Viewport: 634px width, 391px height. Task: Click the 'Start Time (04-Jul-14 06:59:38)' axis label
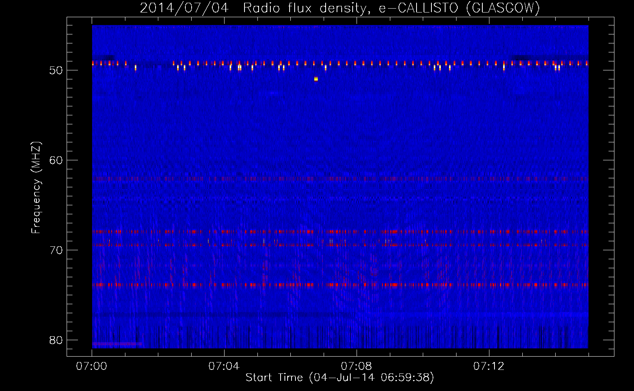340,378
